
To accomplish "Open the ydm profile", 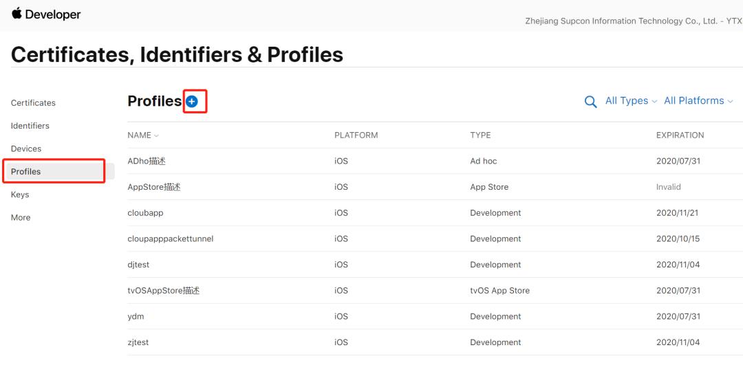I will click(x=136, y=317).
